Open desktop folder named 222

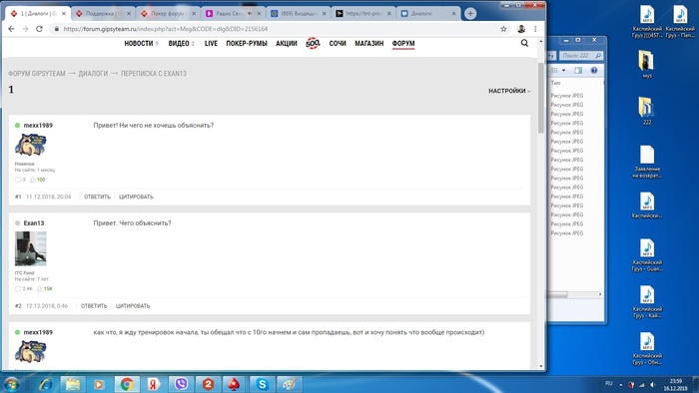pos(647,111)
